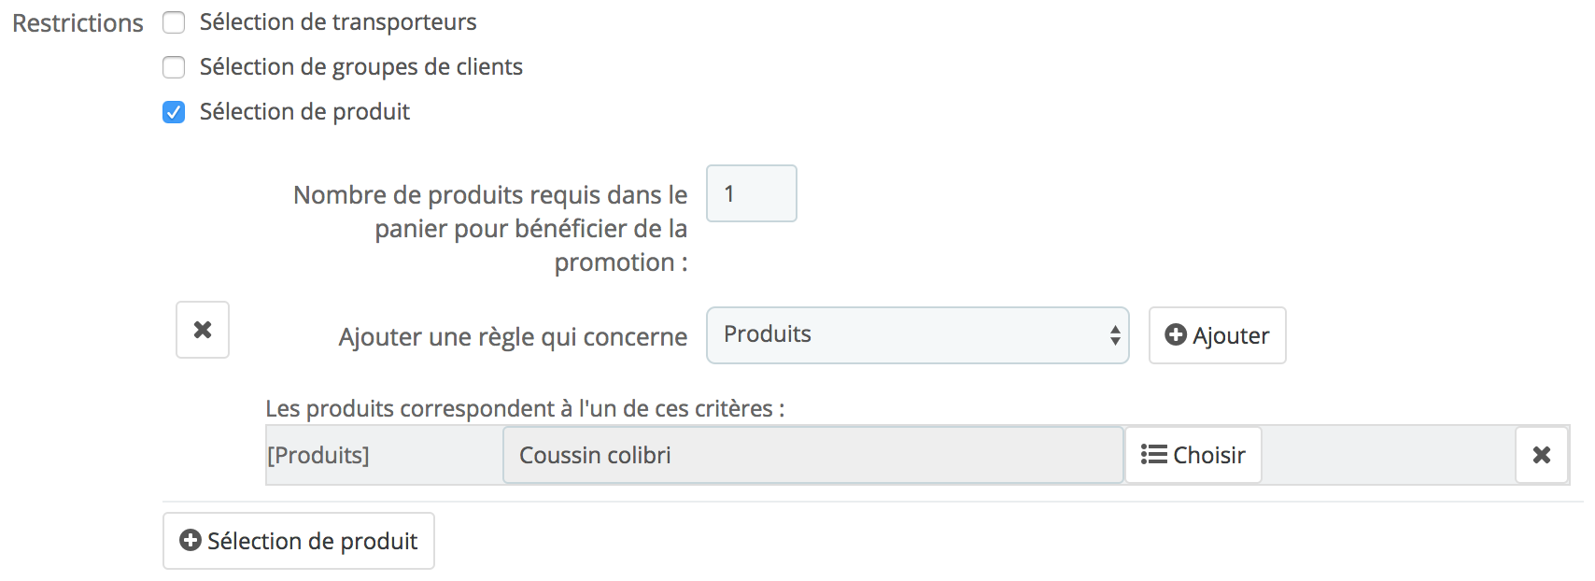
Task: Click the plus icon on the bottom "Sélection de produit" button
Action: tap(191, 541)
